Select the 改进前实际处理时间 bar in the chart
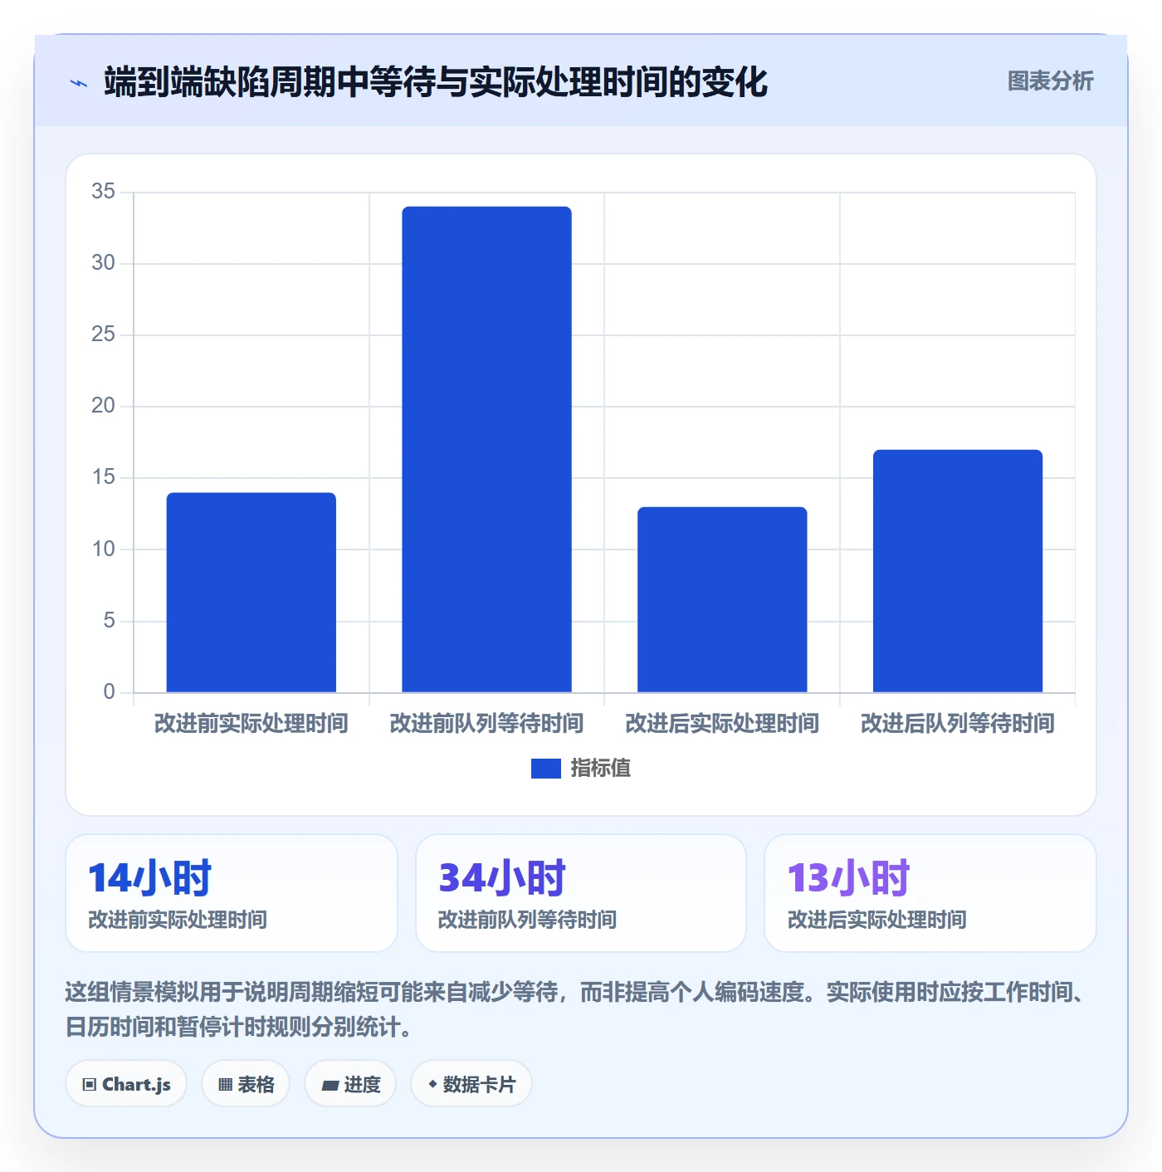This screenshot has width=1162, height=1172. coord(251,593)
